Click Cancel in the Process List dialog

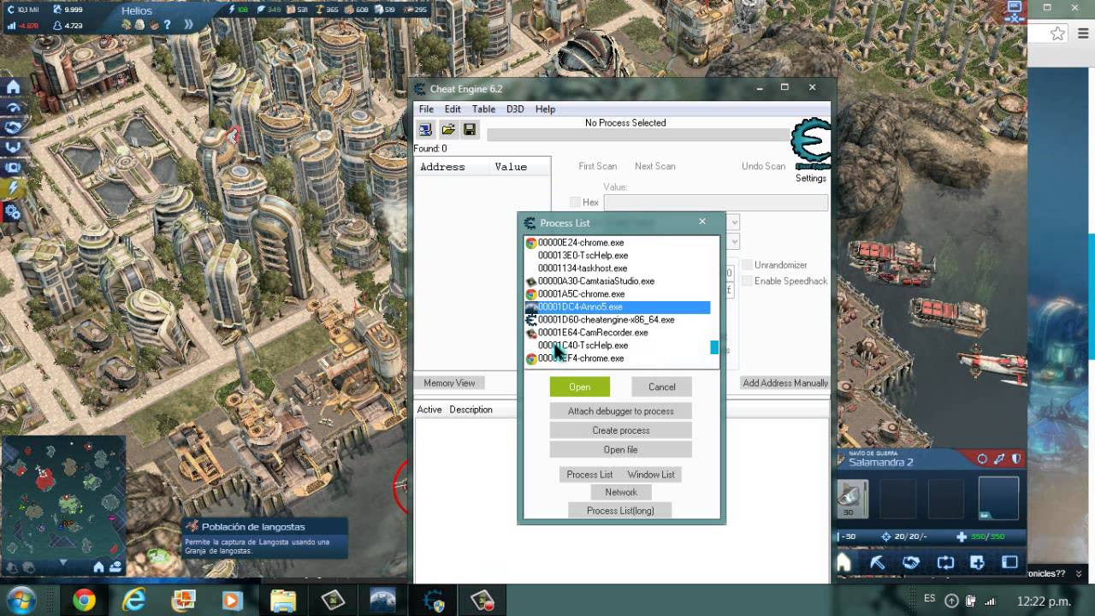click(662, 387)
